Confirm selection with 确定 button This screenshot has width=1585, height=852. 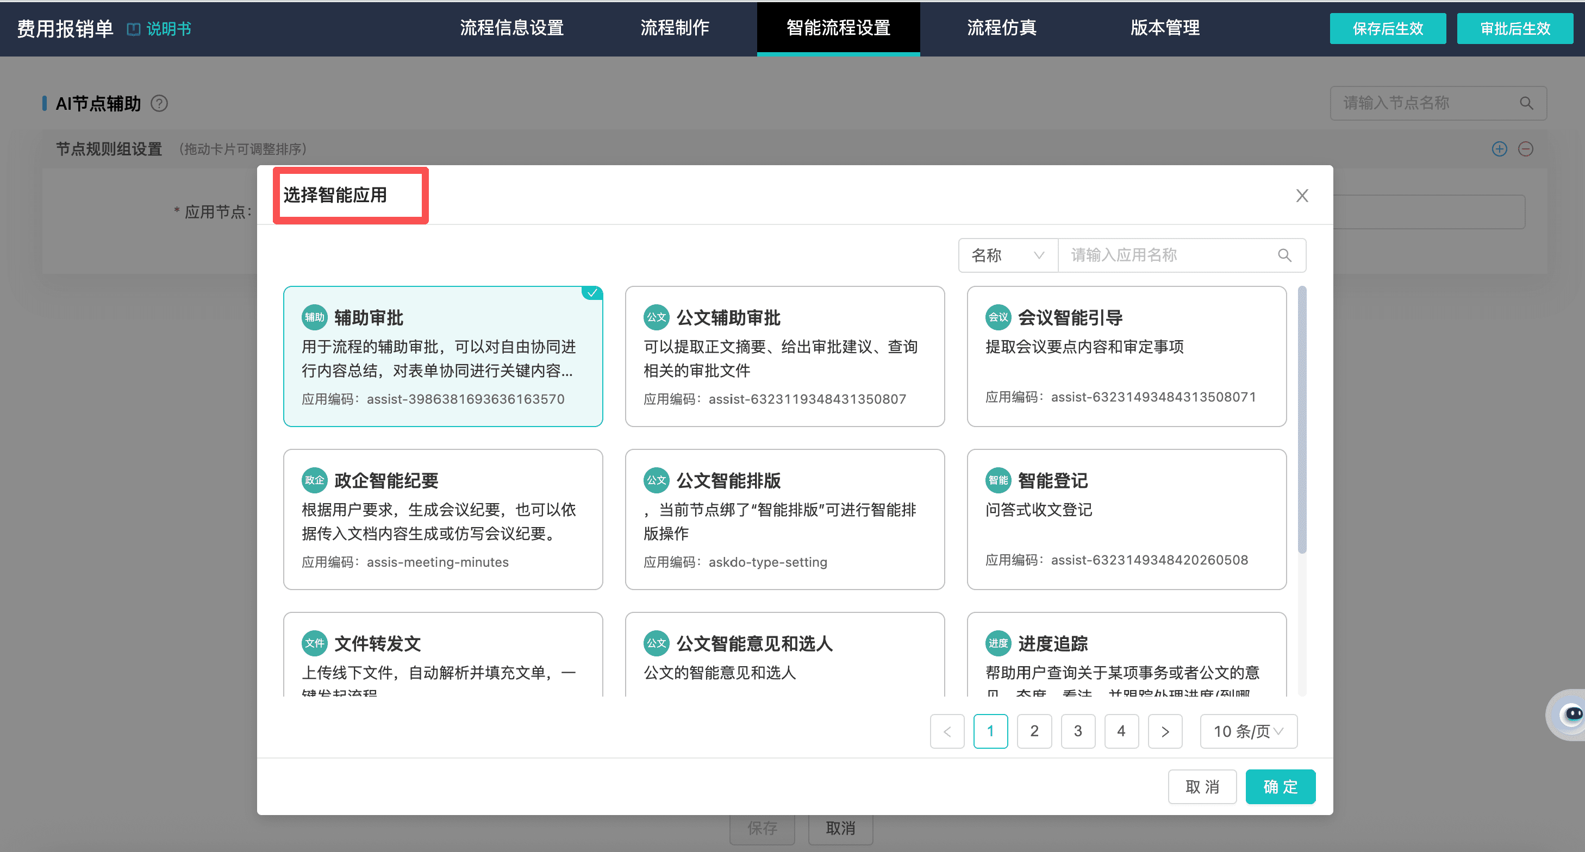1281,787
